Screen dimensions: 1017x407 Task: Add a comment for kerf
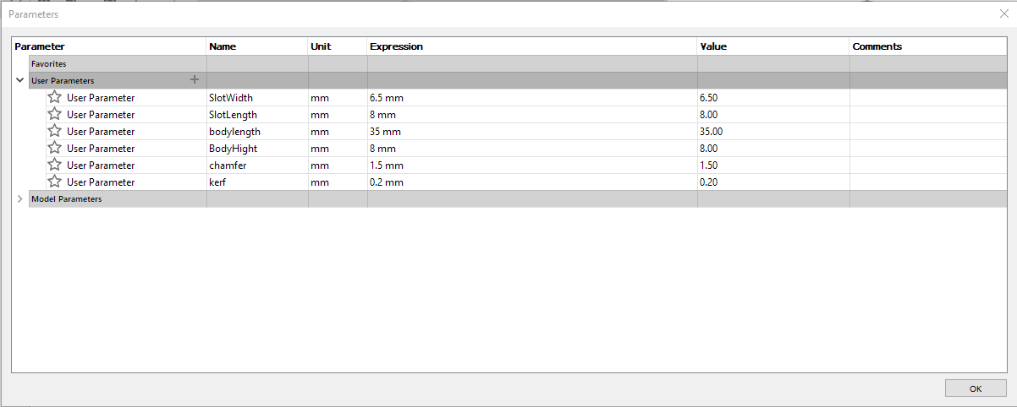(x=928, y=182)
